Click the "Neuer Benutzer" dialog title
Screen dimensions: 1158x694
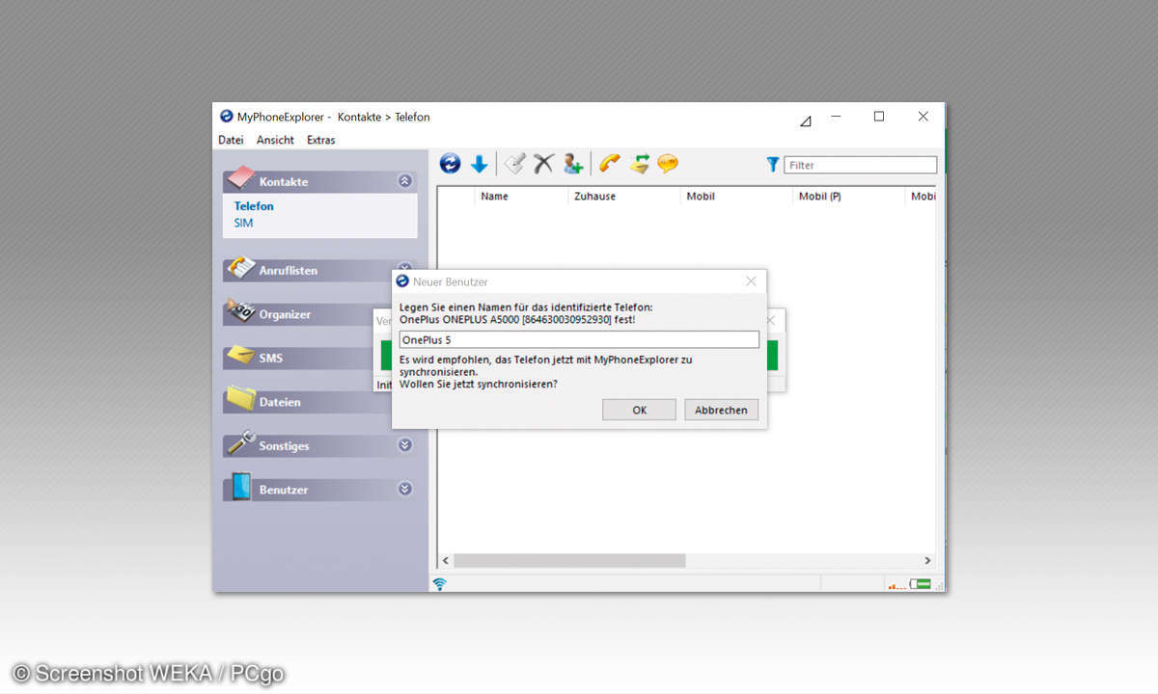[x=451, y=281]
